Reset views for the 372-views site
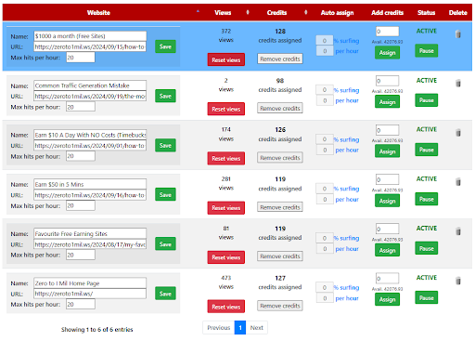Viewport: 475px width, 341px height. click(226, 59)
